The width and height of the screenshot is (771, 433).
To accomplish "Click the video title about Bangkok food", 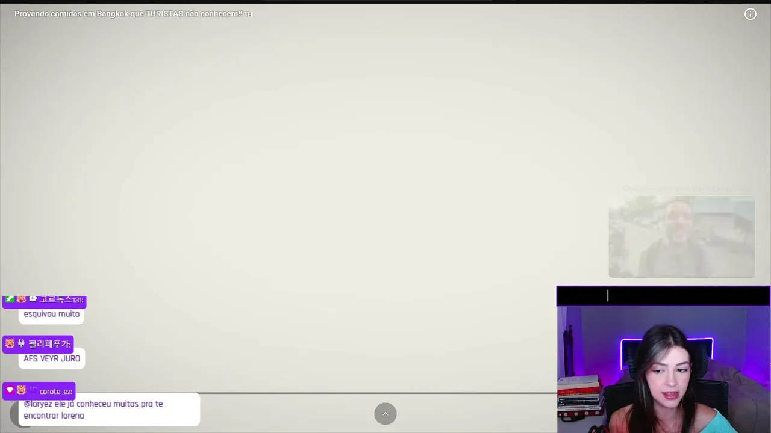I will point(133,14).
